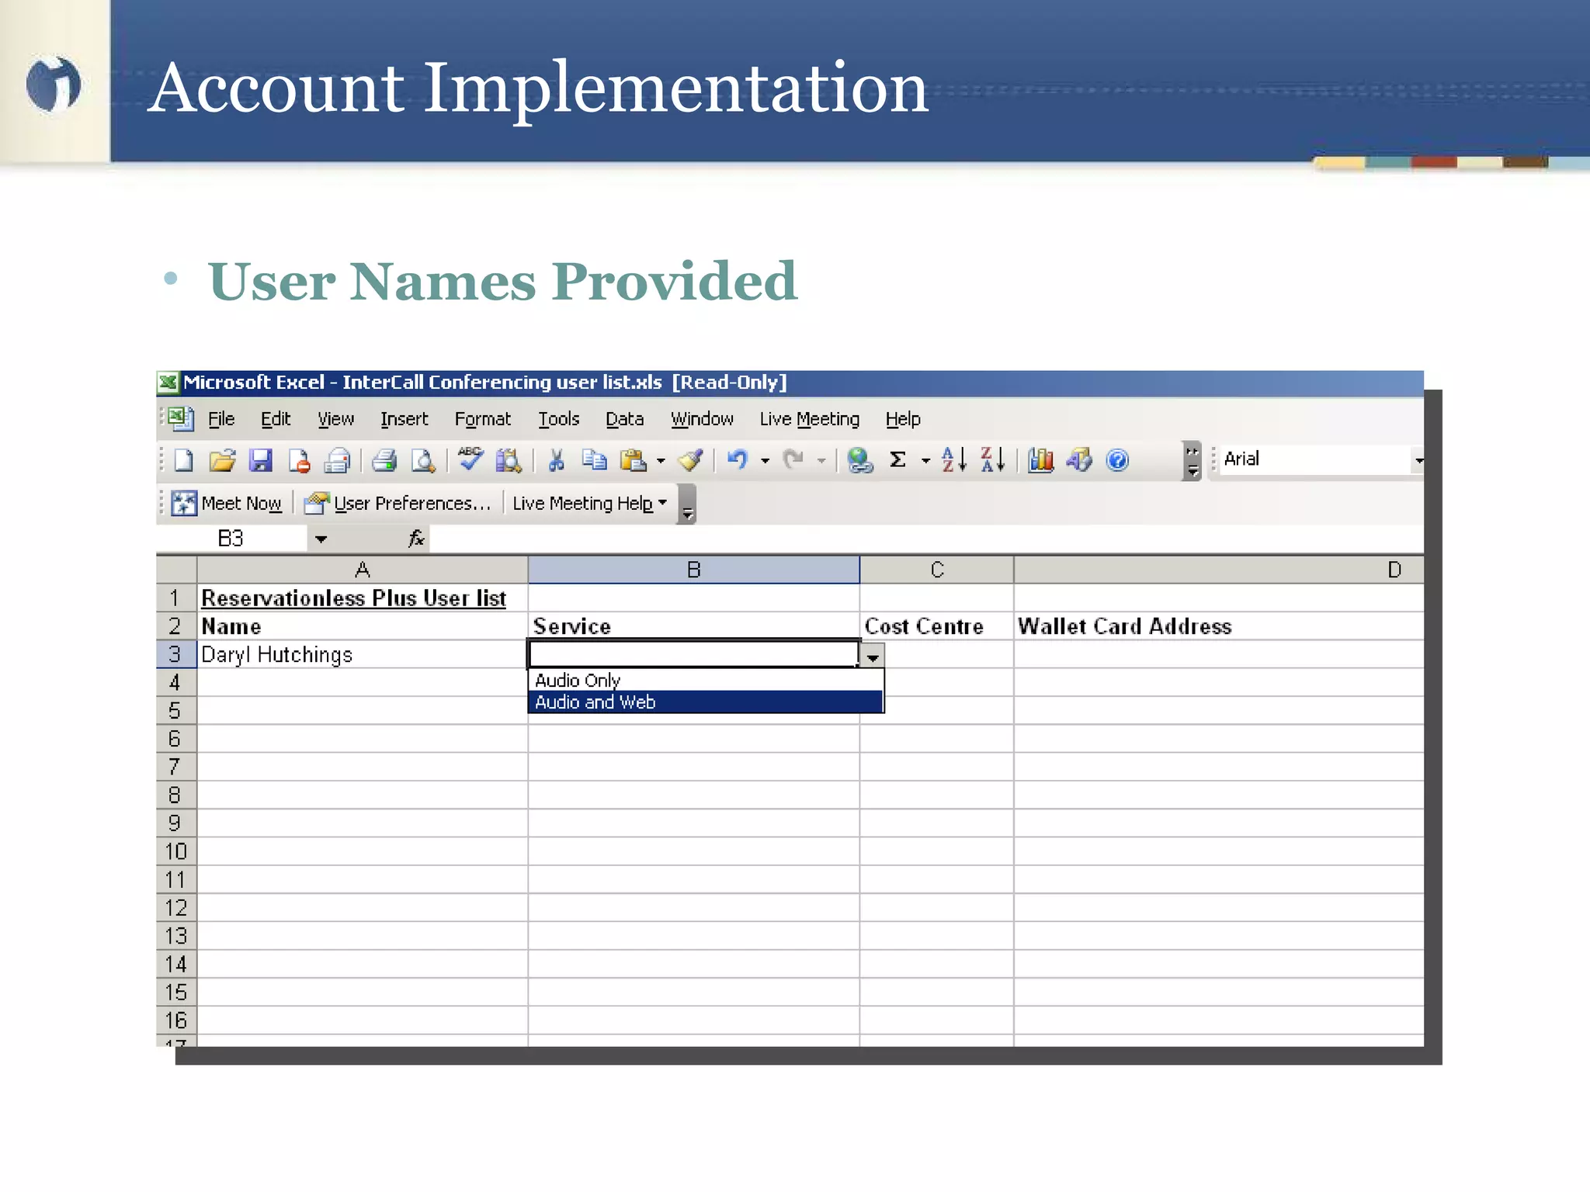Sort ascending with the A-Z icon
The image size is (1590, 1192).
point(954,459)
